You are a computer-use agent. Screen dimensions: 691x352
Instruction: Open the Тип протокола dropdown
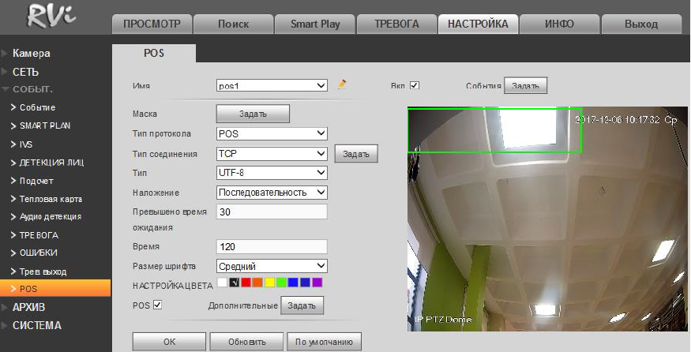[272, 133]
